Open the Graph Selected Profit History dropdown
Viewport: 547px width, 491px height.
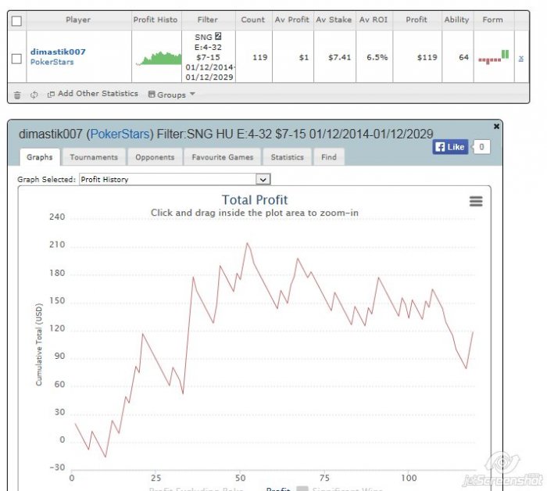(175, 179)
